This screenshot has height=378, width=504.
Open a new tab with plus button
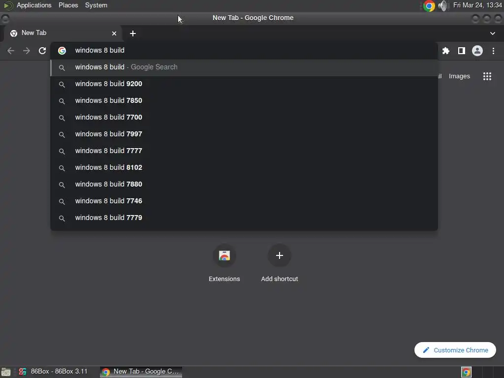point(133,33)
